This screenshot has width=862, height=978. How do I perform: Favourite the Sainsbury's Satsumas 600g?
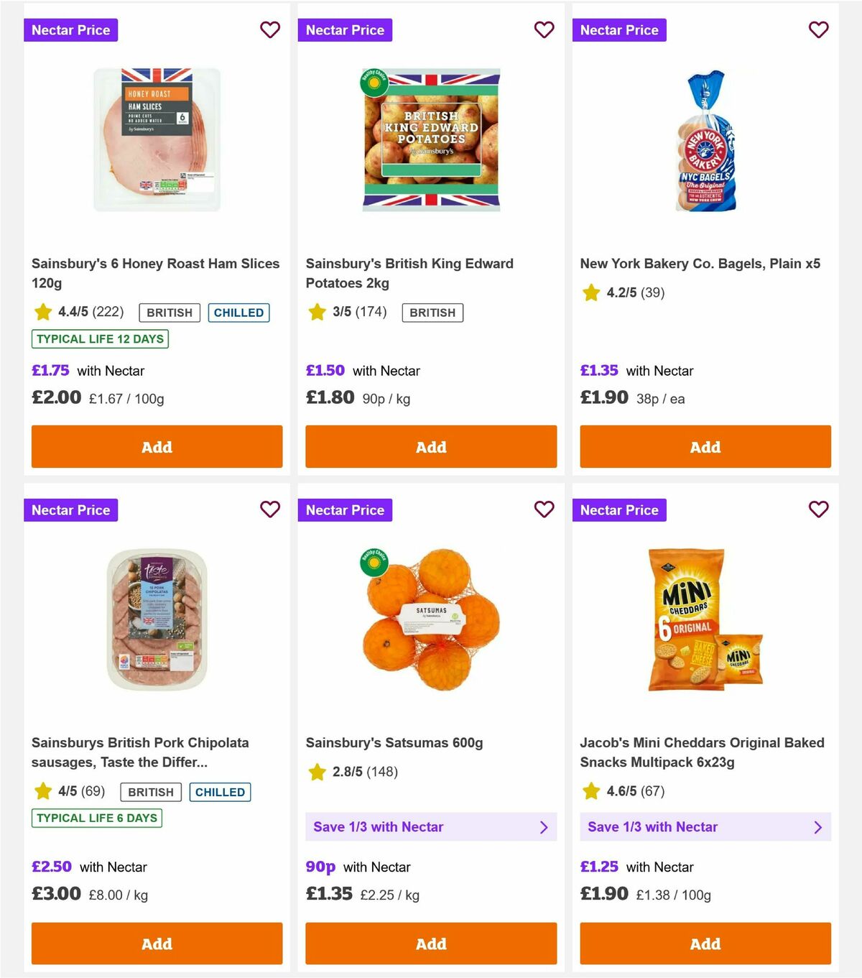(x=544, y=509)
